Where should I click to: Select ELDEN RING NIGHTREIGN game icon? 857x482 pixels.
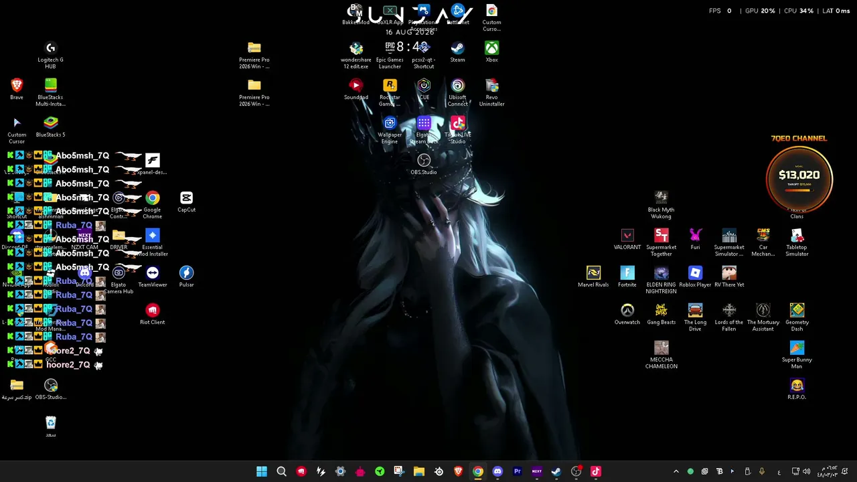[661, 280]
